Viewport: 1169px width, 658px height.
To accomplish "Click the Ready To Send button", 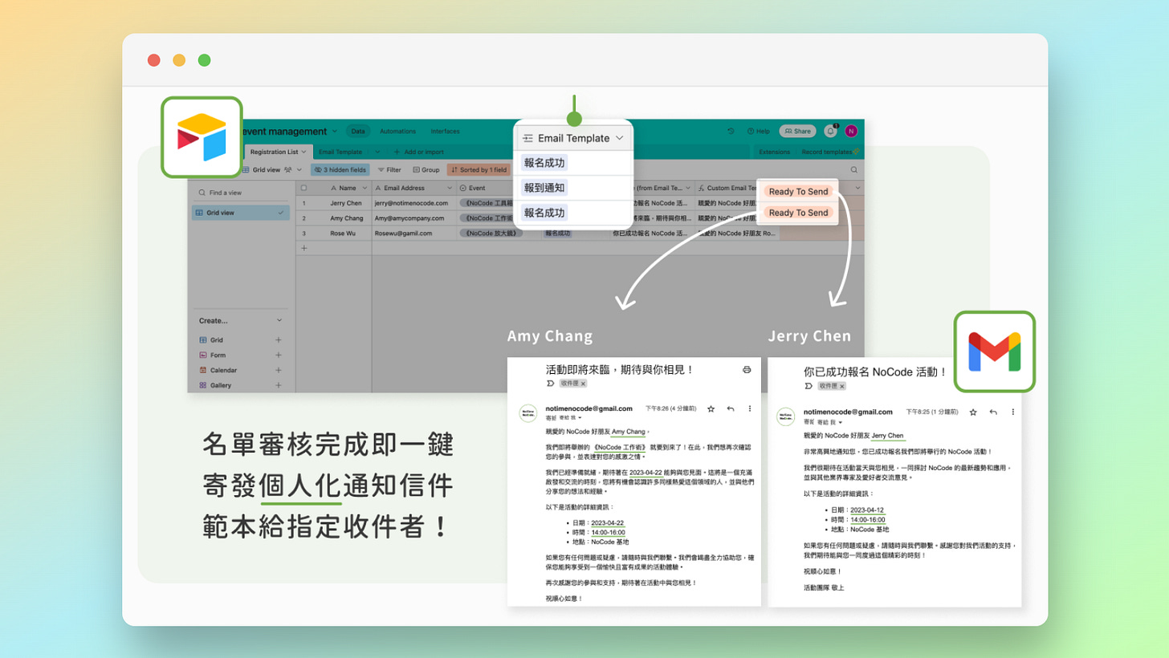I will (x=799, y=192).
